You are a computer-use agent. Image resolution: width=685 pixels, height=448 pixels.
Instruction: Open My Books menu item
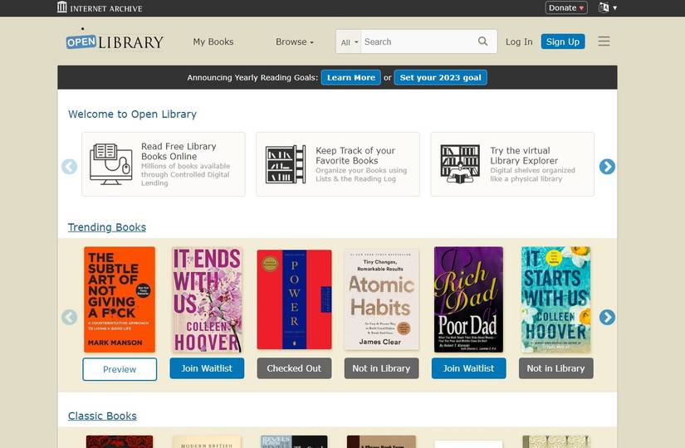(213, 41)
